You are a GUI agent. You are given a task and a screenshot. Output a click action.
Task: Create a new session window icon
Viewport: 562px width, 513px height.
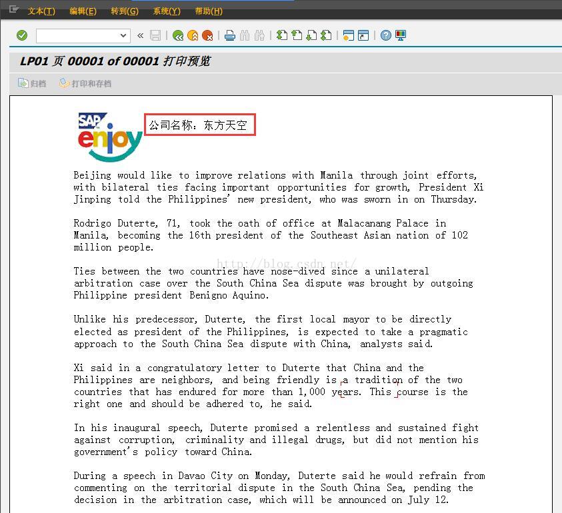click(x=349, y=35)
